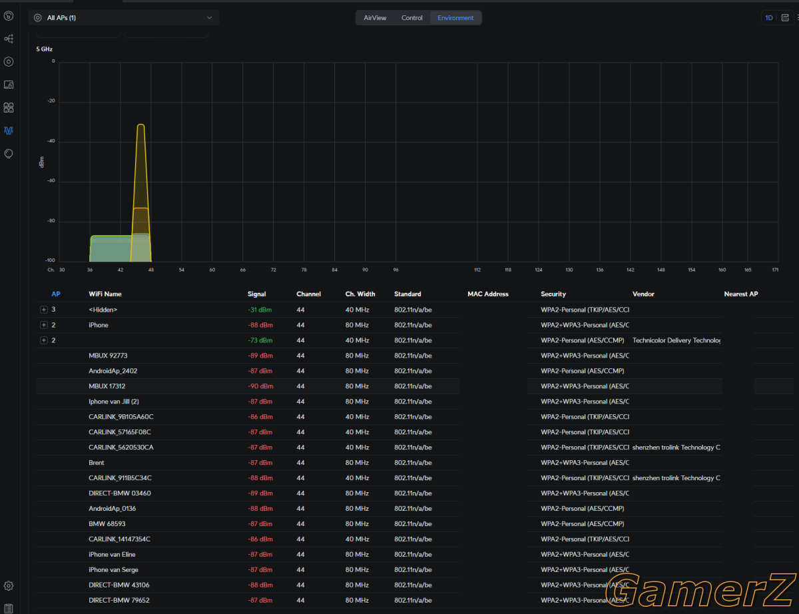Select the AndroidAp_2402 network name
The width and height of the screenshot is (799, 614).
point(113,371)
